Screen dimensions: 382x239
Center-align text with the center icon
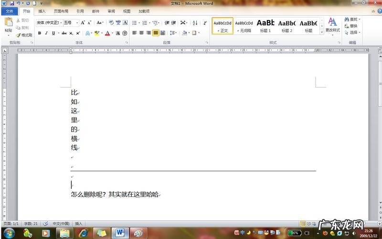pos(141,33)
